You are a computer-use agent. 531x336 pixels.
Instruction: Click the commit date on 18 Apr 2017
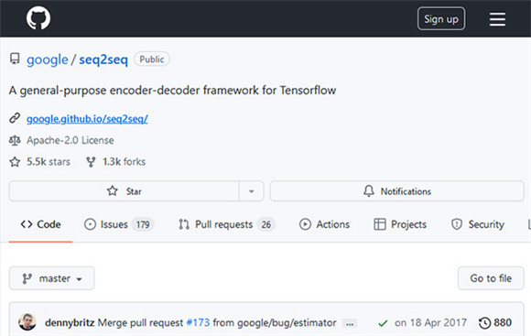tap(431, 322)
